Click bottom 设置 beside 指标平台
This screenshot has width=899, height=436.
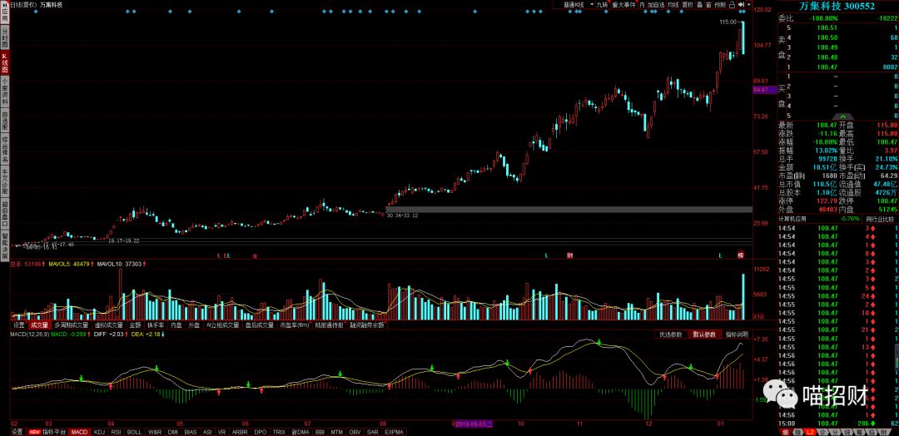[x=17, y=432]
